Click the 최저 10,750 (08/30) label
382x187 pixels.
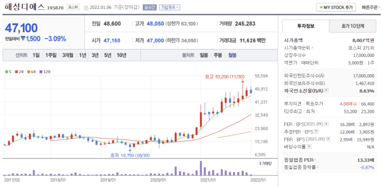pos(129,155)
